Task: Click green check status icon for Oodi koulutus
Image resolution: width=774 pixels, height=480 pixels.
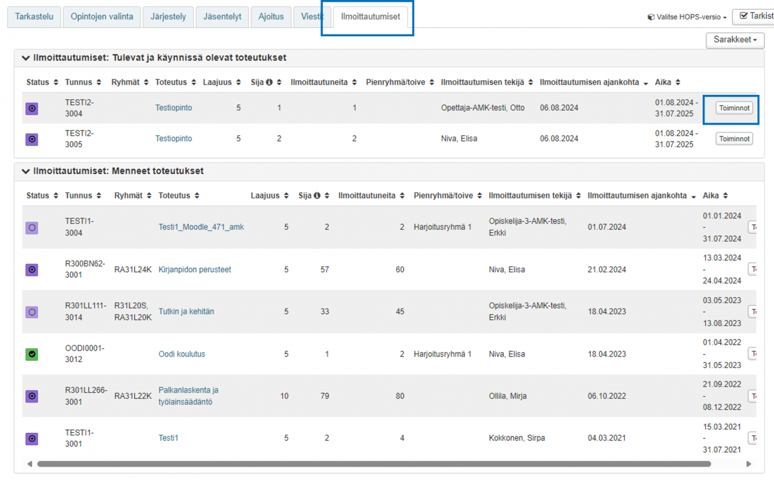Action: click(32, 354)
